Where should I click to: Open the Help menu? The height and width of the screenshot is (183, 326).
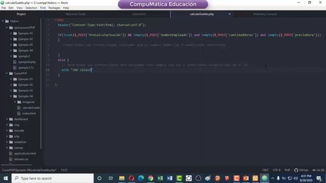[66, 8]
